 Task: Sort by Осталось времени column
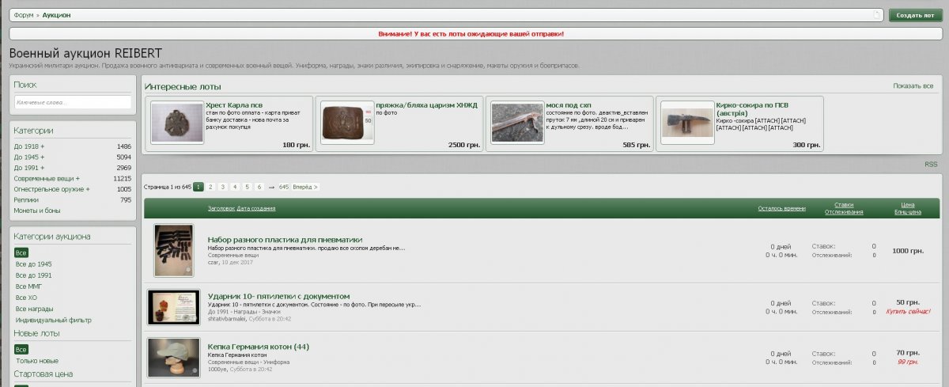[x=781, y=208]
